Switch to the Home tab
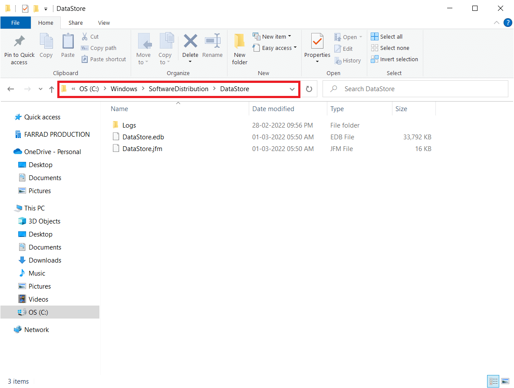 pos(46,23)
